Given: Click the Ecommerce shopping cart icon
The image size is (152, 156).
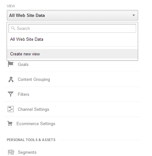Looking at the screenshot, I should pyautogui.click(x=10, y=123).
